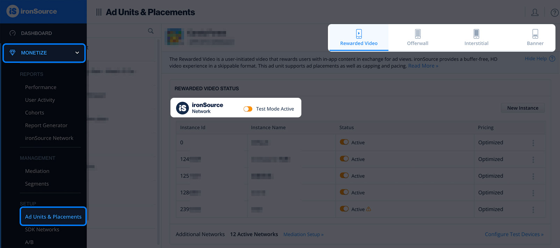
Task: Switch to the Interstitial tab
Action: [x=476, y=37]
